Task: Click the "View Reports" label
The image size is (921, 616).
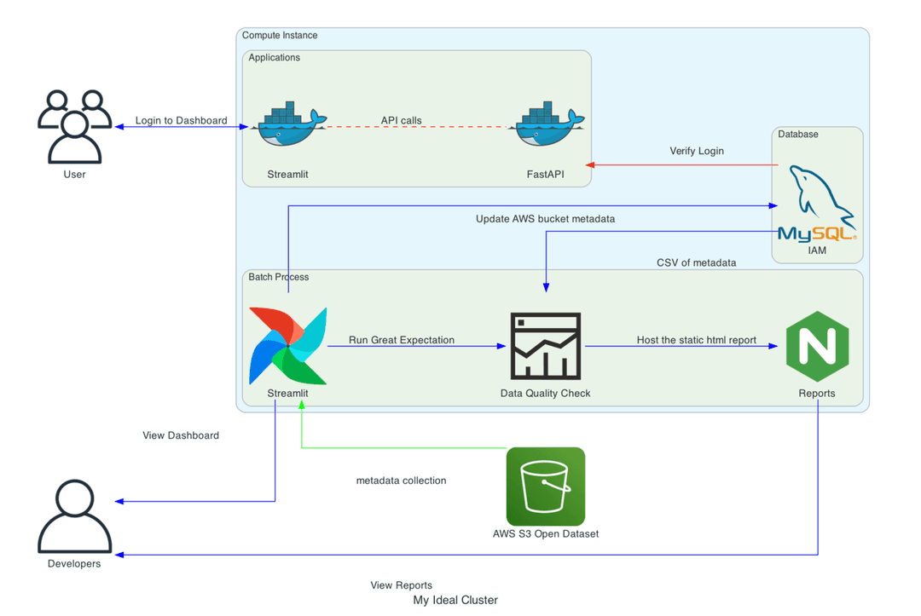Action: 401,585
